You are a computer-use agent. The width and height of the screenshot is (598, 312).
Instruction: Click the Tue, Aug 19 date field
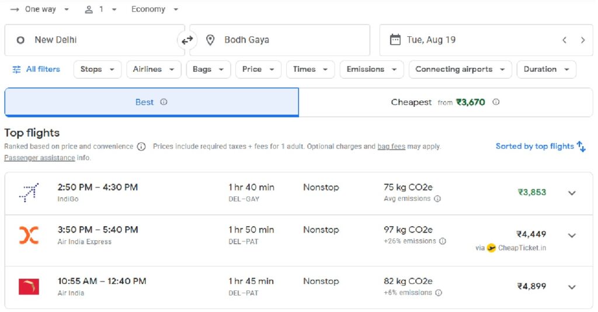(486, 40)
